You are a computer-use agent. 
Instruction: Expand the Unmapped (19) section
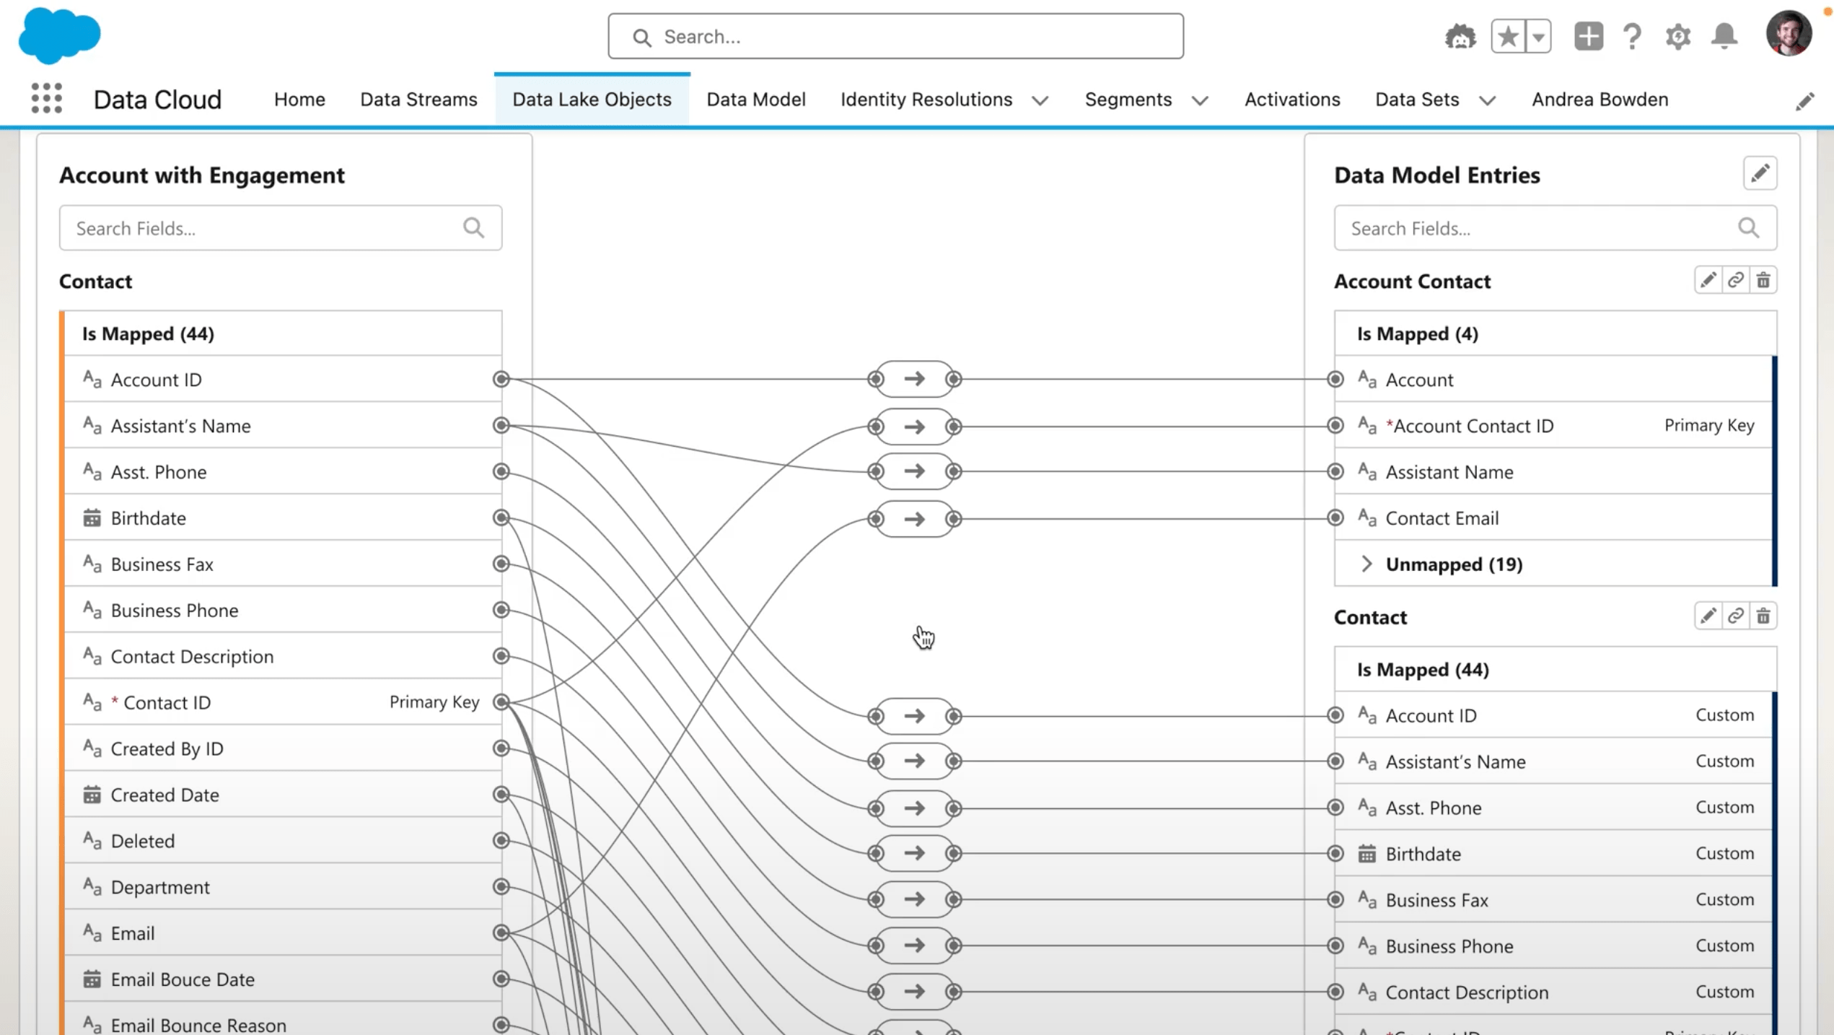(x=1366, y=564)
